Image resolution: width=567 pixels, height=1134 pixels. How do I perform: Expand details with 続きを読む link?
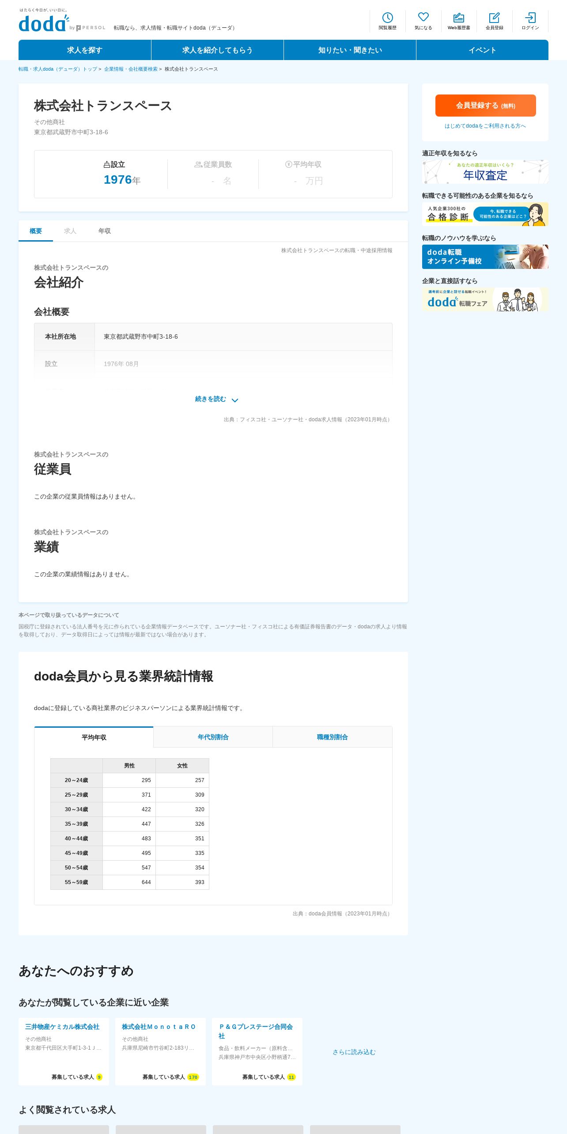point(211,399)
